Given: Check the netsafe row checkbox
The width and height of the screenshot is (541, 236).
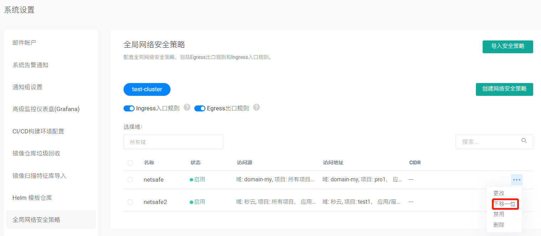Looking at the screenshot, I should point(130,180).
